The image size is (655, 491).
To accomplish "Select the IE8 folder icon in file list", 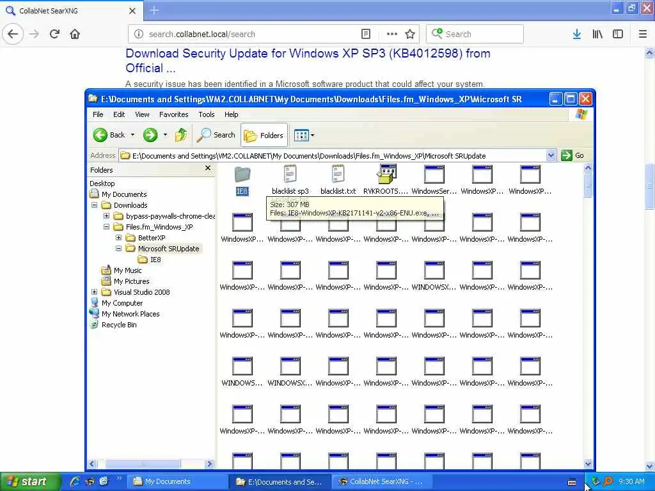I will (242, 175).
